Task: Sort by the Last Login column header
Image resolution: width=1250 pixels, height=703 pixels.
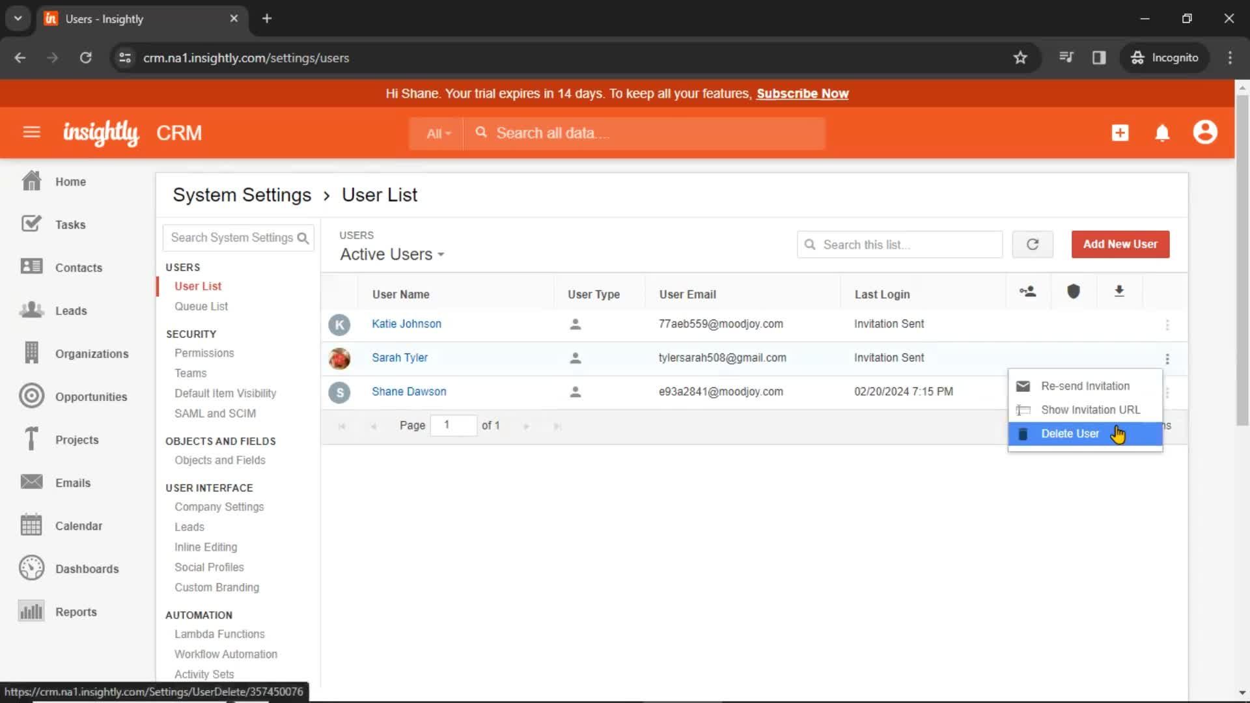Action: point(882,294)
